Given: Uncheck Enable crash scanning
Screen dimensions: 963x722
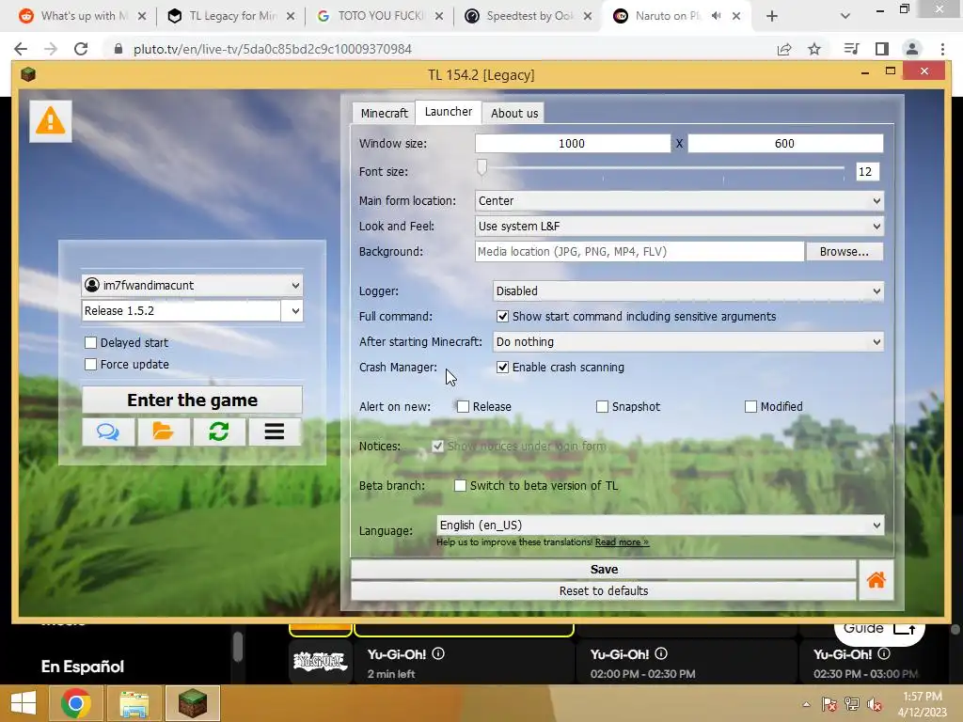Looking at the screenshot, I should point(502,368).
